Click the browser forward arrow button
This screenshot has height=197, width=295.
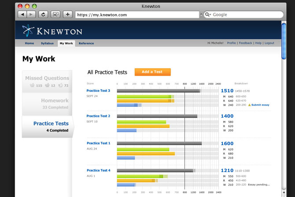coord(31,15)
